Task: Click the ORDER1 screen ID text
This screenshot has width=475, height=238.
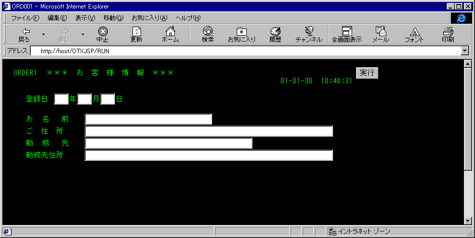Action: tap(25, 73)
